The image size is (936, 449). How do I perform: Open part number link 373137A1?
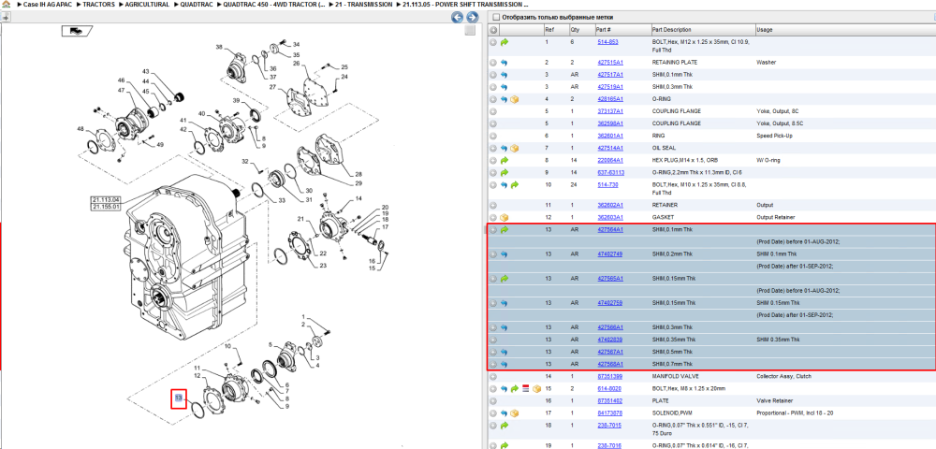(610, 111)
